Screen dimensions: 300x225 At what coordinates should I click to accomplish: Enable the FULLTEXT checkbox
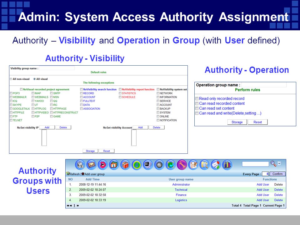click(81, 101)
